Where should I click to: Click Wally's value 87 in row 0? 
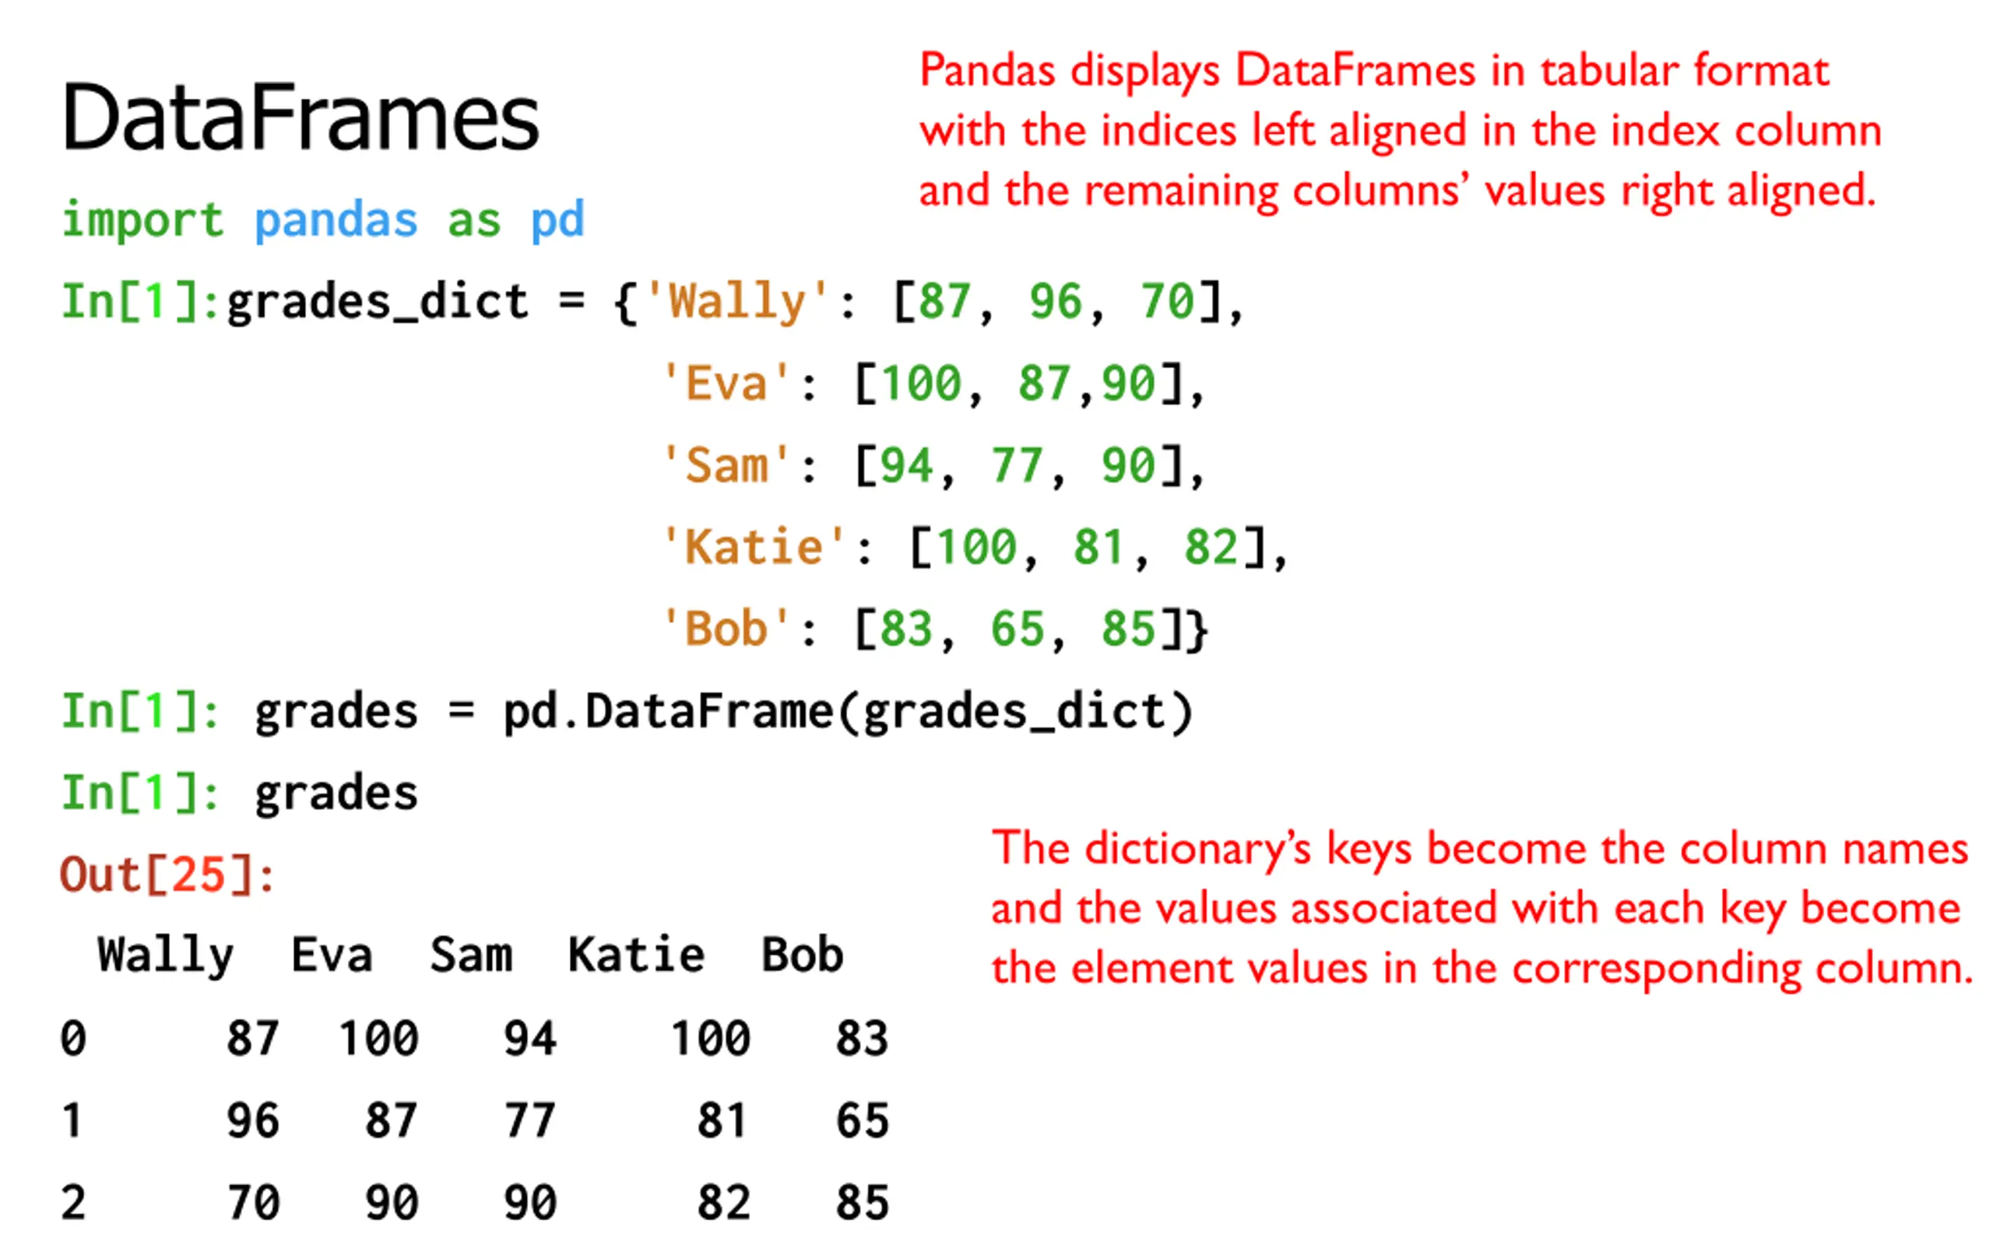point(254,1038)
